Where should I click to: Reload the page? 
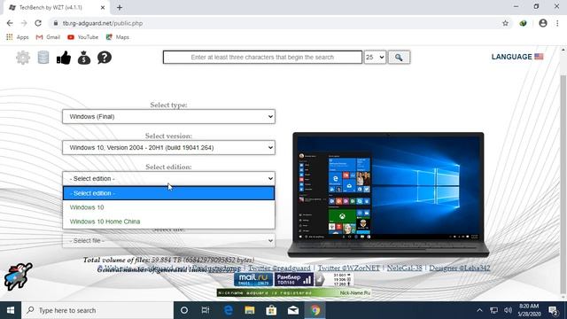point(38,23)
